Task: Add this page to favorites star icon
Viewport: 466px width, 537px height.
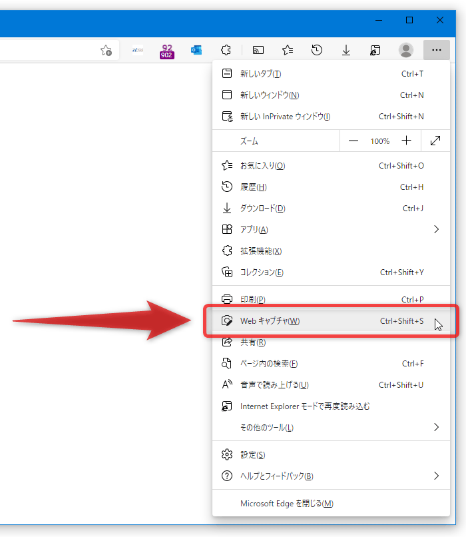Action: pyautogui.click(x=106, y=51)
